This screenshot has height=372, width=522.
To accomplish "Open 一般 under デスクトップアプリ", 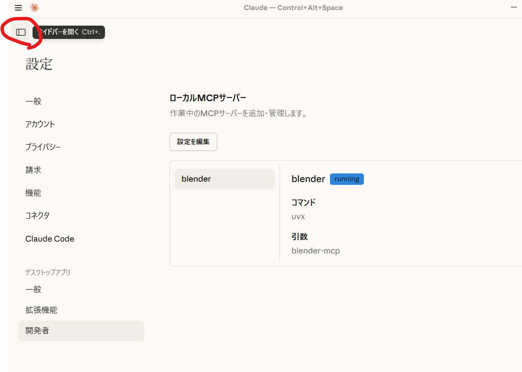I will tap(33, 289).
